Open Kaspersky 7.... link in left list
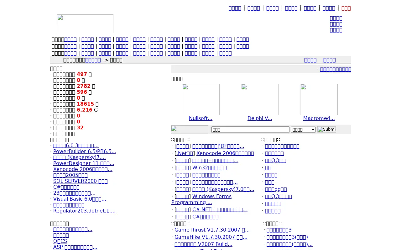This screenshot has height=250, width=401. coord(80,157)
